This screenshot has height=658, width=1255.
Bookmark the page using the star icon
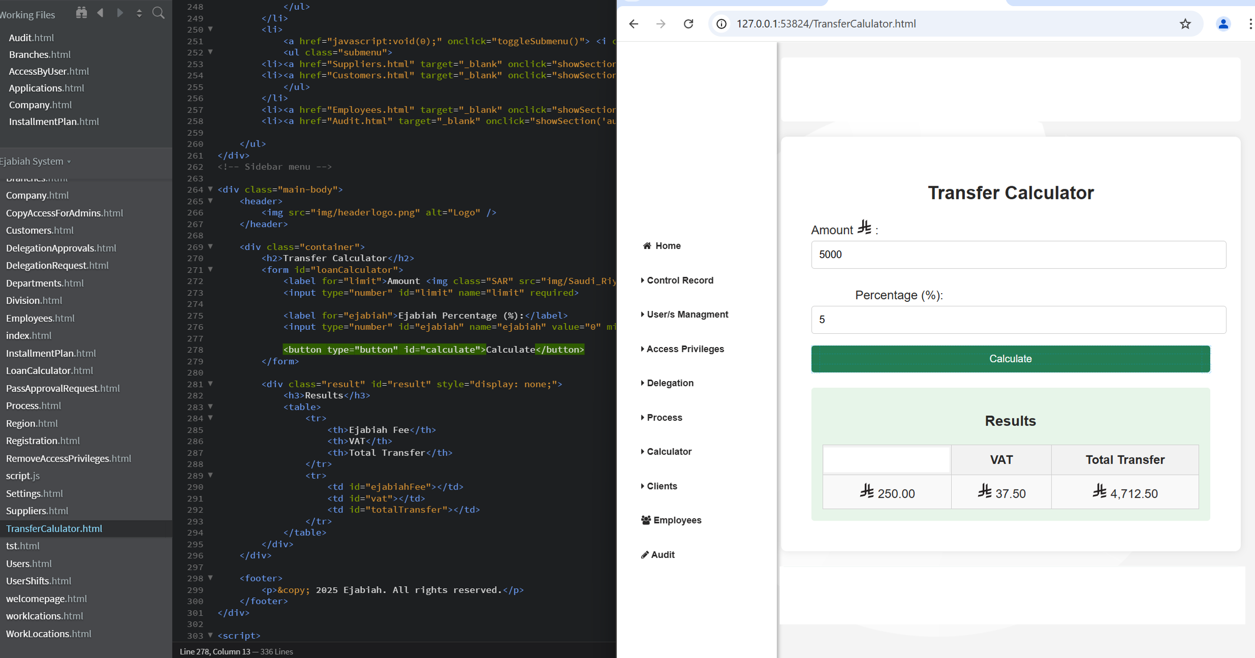click(1186, 23)
